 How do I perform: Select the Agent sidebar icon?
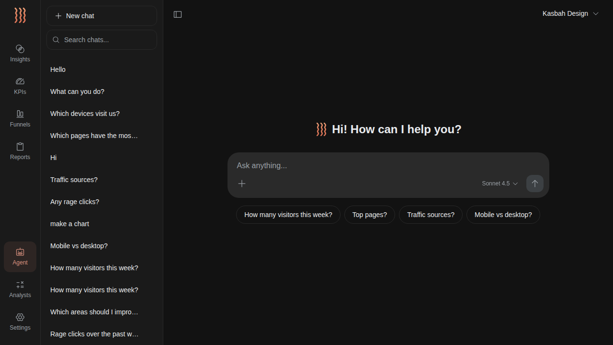pos(20,256)
